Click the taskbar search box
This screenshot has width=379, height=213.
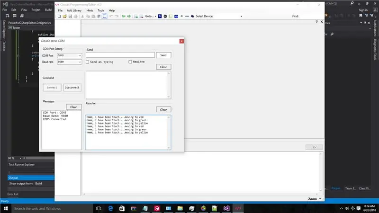[x=52, y=208]
